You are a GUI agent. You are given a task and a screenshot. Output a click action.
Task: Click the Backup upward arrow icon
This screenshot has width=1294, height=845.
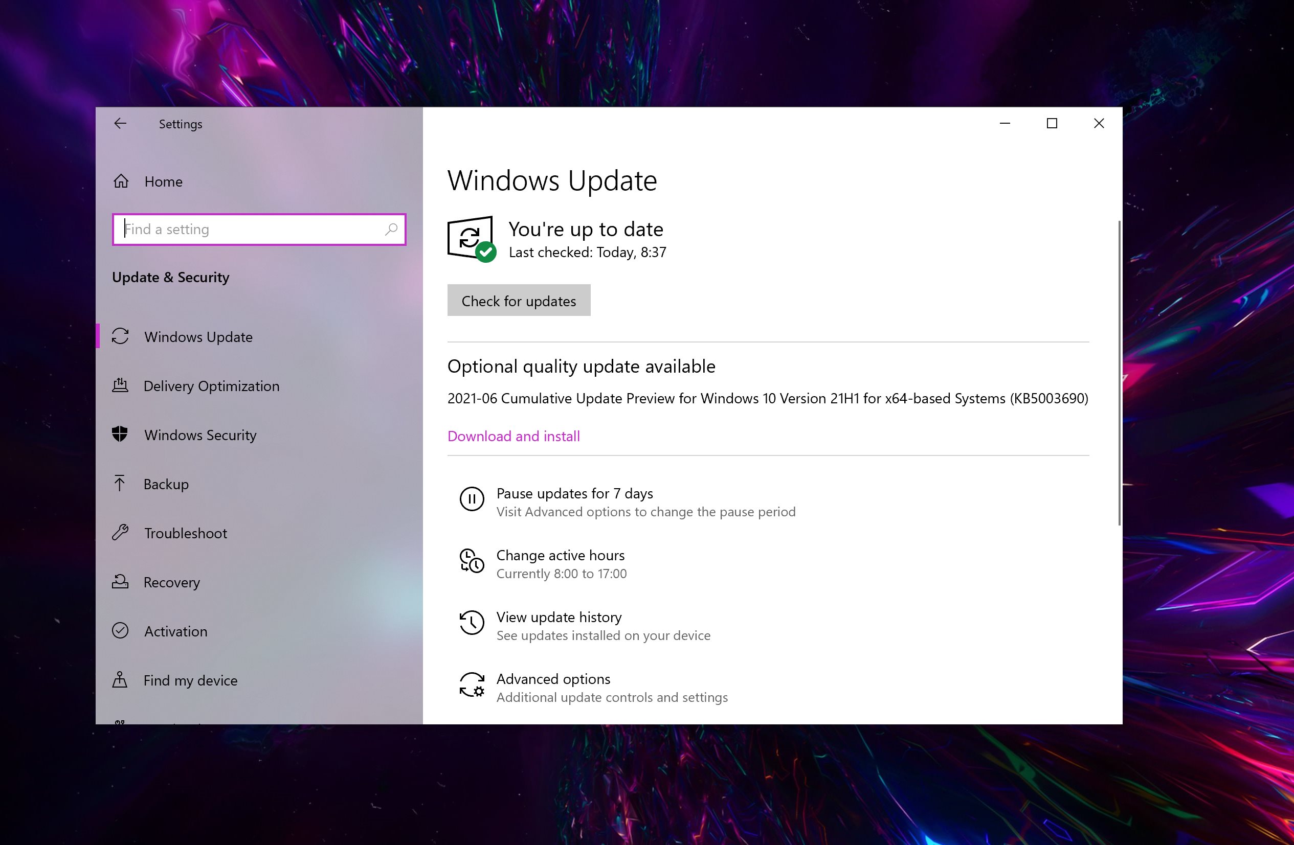120,483
